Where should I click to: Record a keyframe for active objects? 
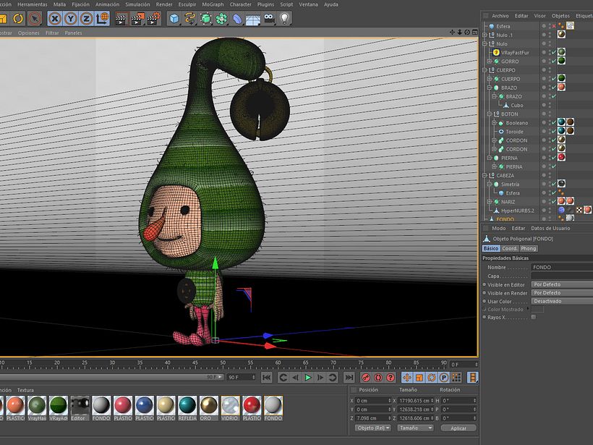(x=366, y=377)
